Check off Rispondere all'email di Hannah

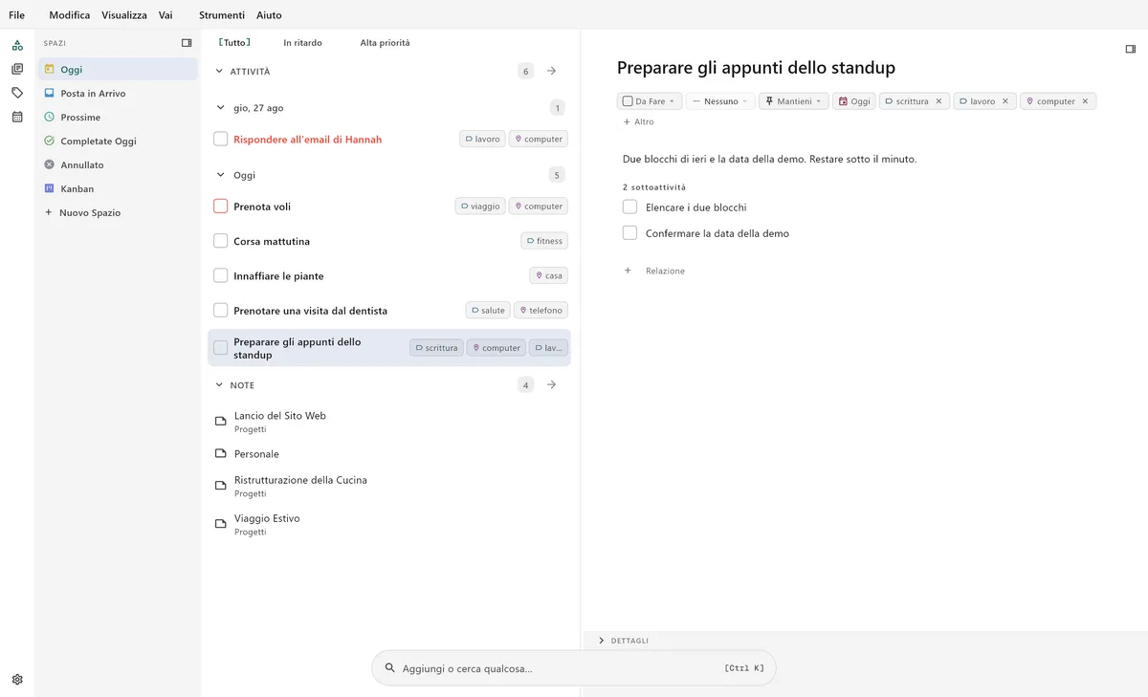220,139
